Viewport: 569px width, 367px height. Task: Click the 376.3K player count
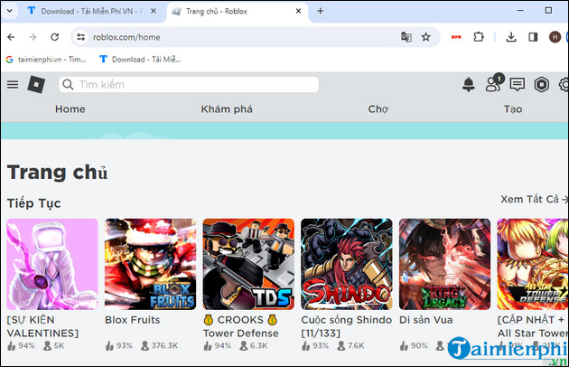click(x=164, y=345)
